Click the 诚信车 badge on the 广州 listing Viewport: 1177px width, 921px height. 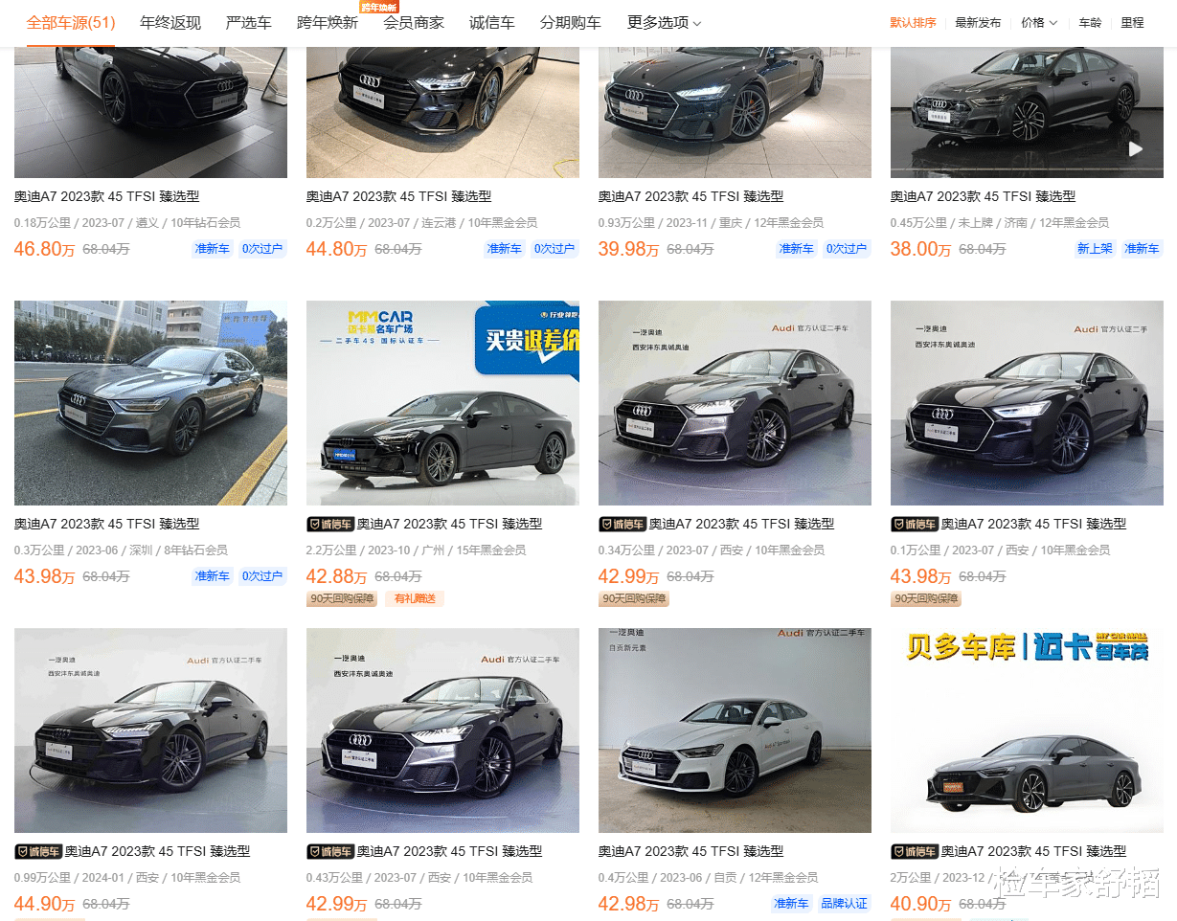(330, 524)
